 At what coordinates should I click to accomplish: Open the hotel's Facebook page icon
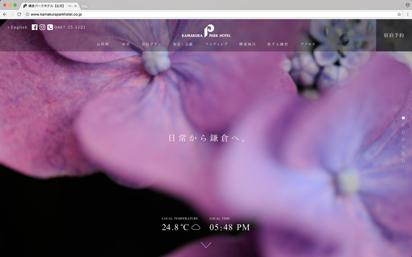point(34,27)
